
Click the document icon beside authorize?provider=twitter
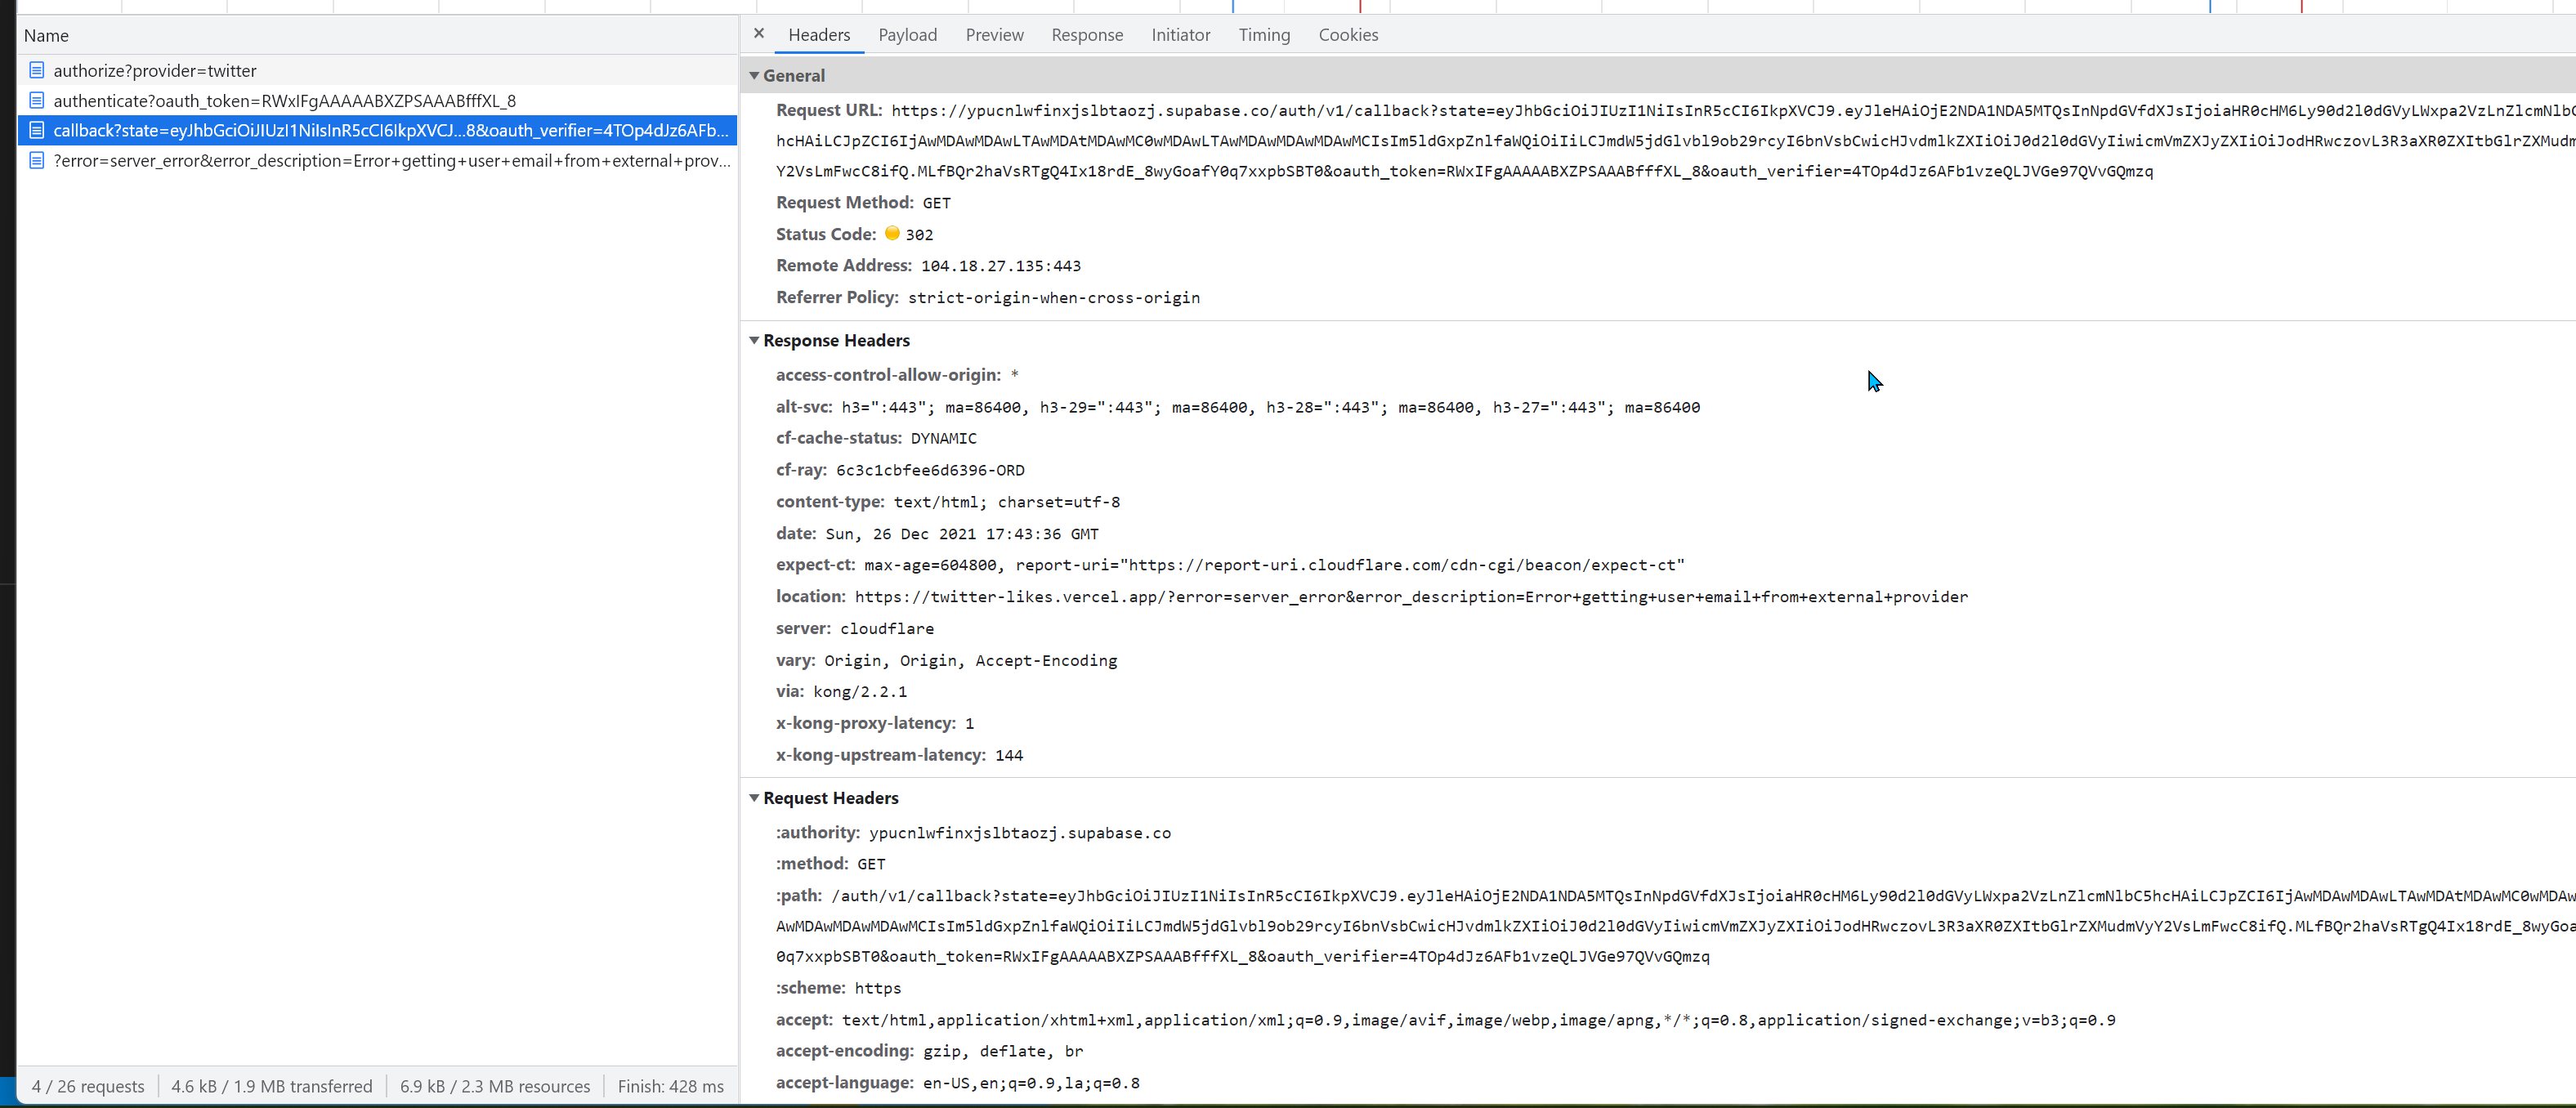pyautogui.click(x=37, y=70)
